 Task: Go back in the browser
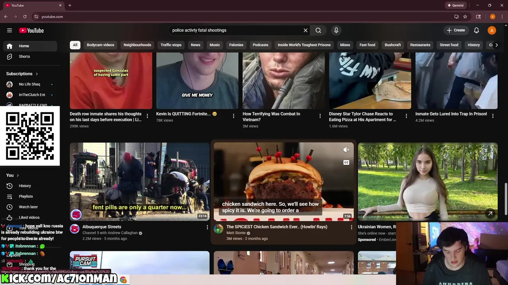6,17
